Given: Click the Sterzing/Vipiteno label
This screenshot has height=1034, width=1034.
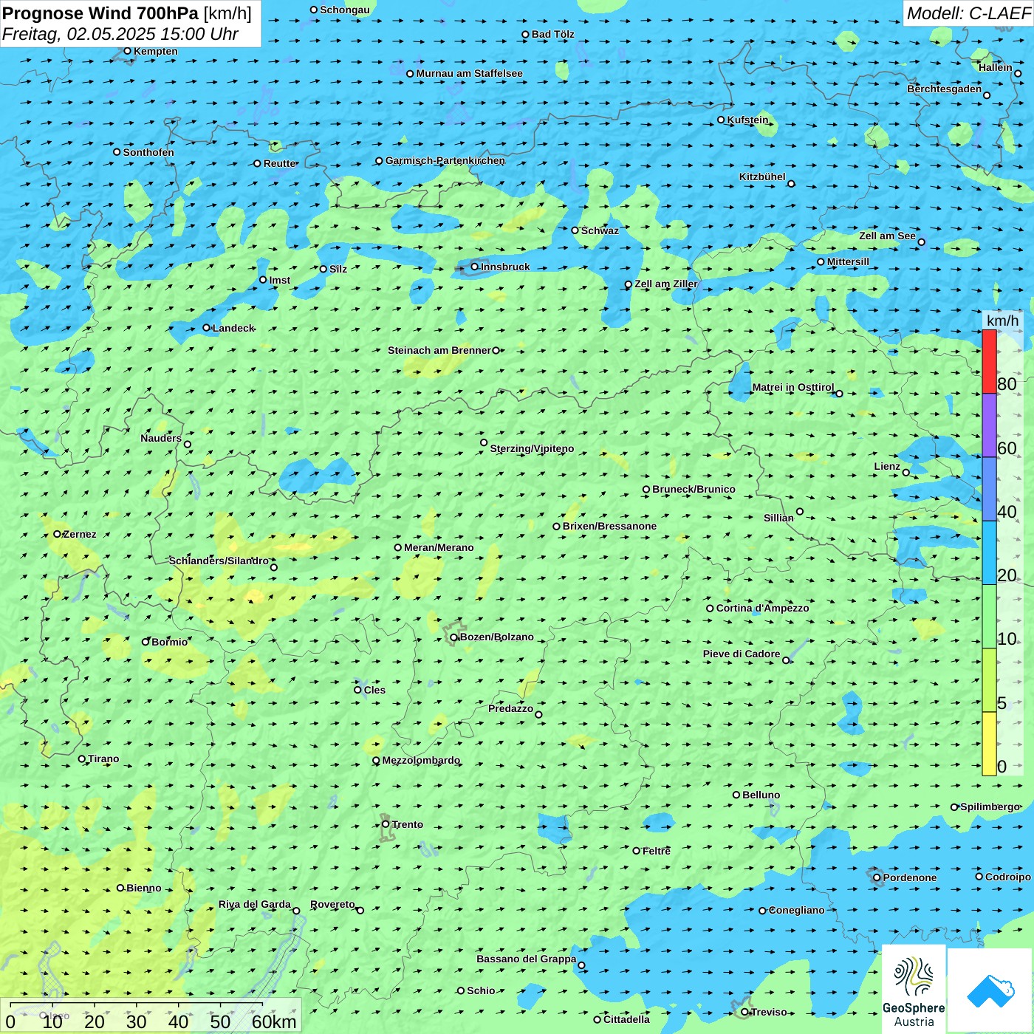Looking at the screenshot, I should (x=533, y=448).
